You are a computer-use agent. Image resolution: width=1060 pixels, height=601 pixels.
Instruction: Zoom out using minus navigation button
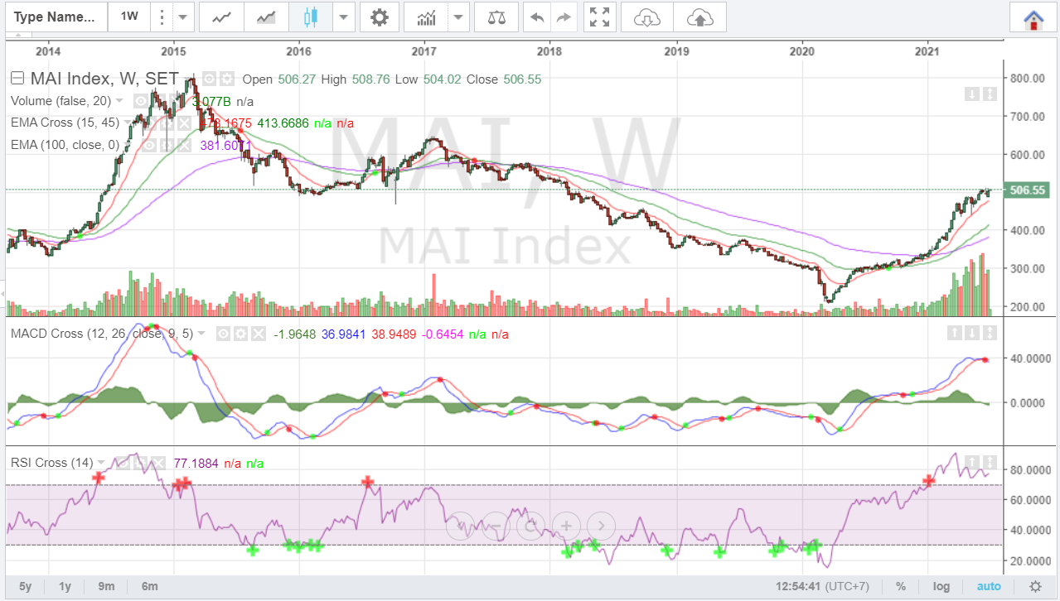495,525
